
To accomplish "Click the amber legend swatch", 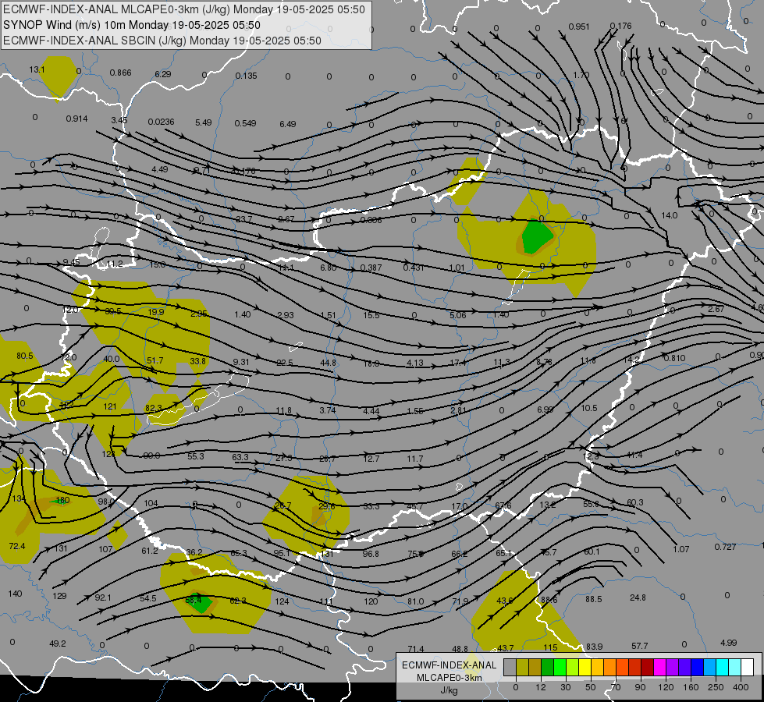I will click(x=597, y=667).
